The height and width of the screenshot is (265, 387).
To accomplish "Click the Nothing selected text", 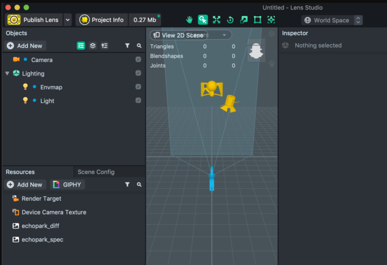I will [318, 45].
